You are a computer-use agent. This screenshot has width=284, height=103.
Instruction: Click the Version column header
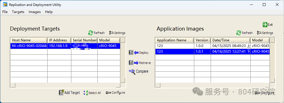pyautogui.click(x=202, y=40)
